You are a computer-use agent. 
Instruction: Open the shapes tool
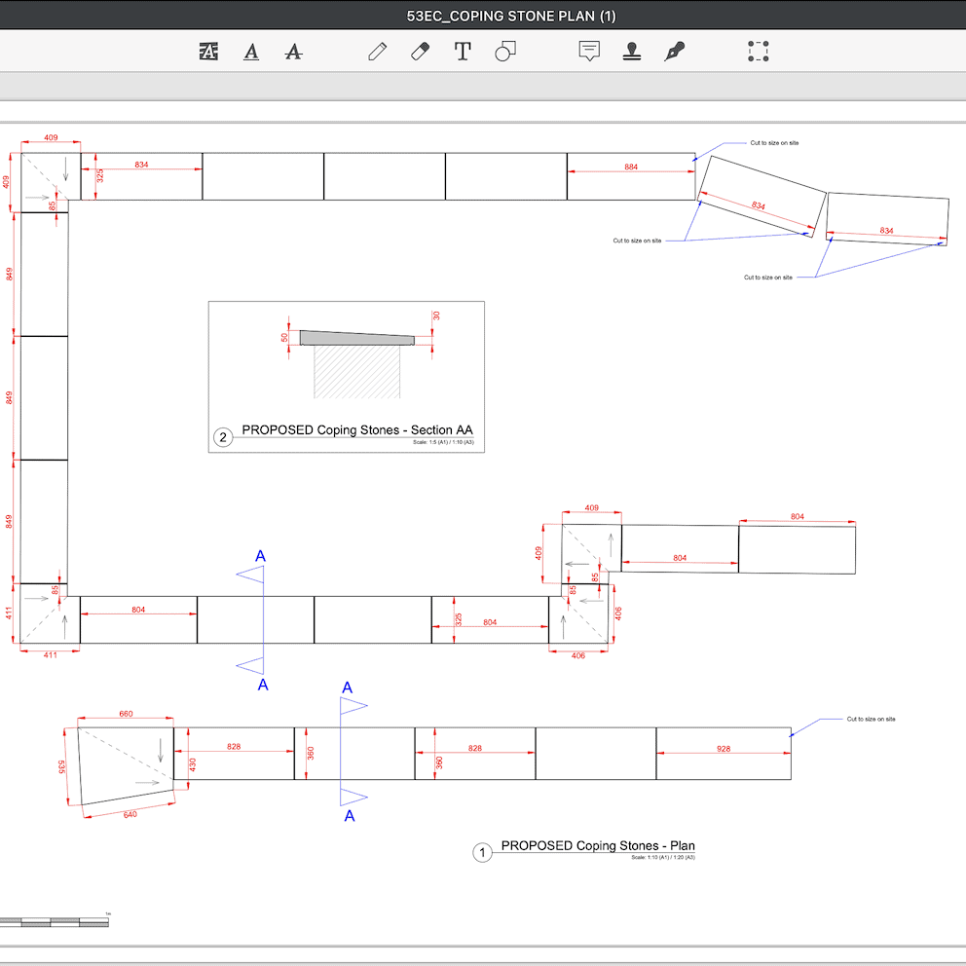[504, 52]
